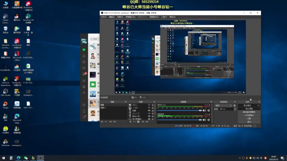
Task: Hide the QQ群 source
Action: [x=149, y=111]
